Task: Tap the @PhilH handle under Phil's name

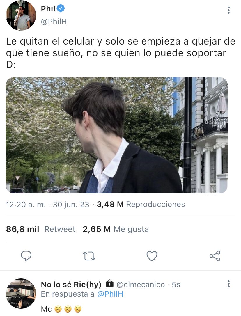Action: [54, 21]
